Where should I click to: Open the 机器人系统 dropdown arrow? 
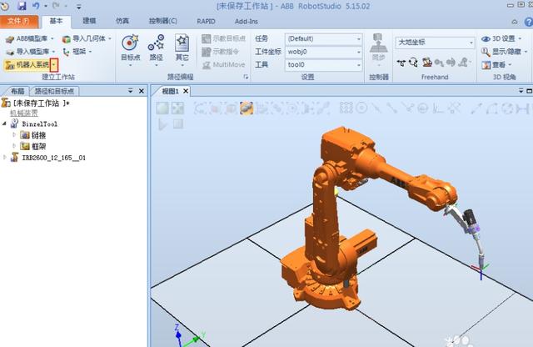(54, 65)
